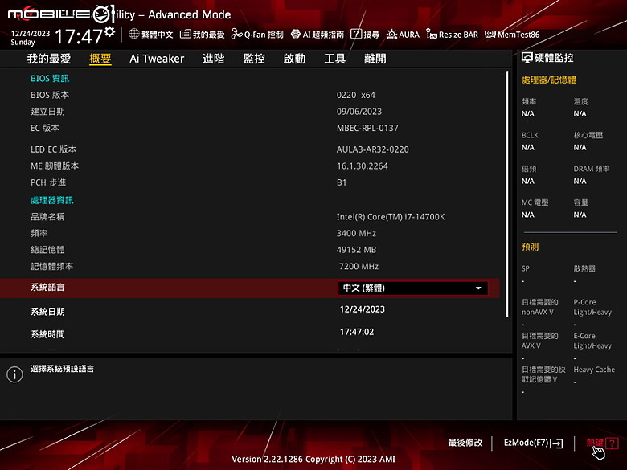Click memory frequency value 7200 MHz
627x470 pixels.
click(359, 266)
